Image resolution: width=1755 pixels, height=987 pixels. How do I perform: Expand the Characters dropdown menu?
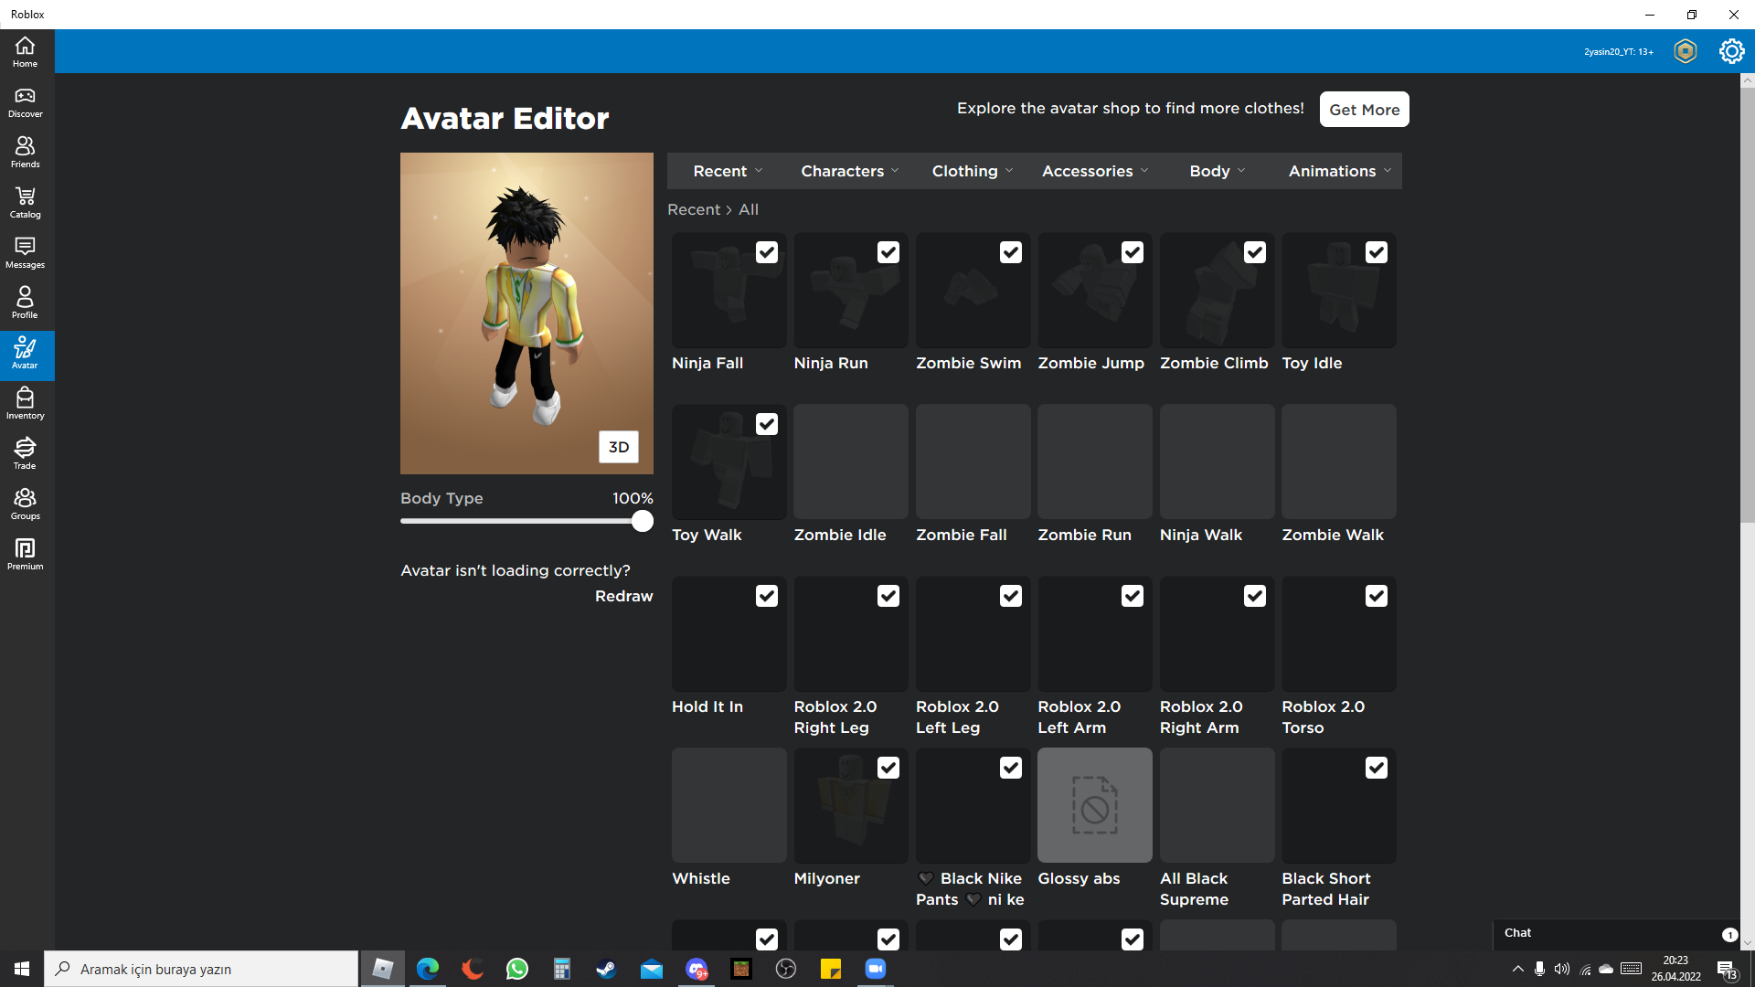pos(850,171)
